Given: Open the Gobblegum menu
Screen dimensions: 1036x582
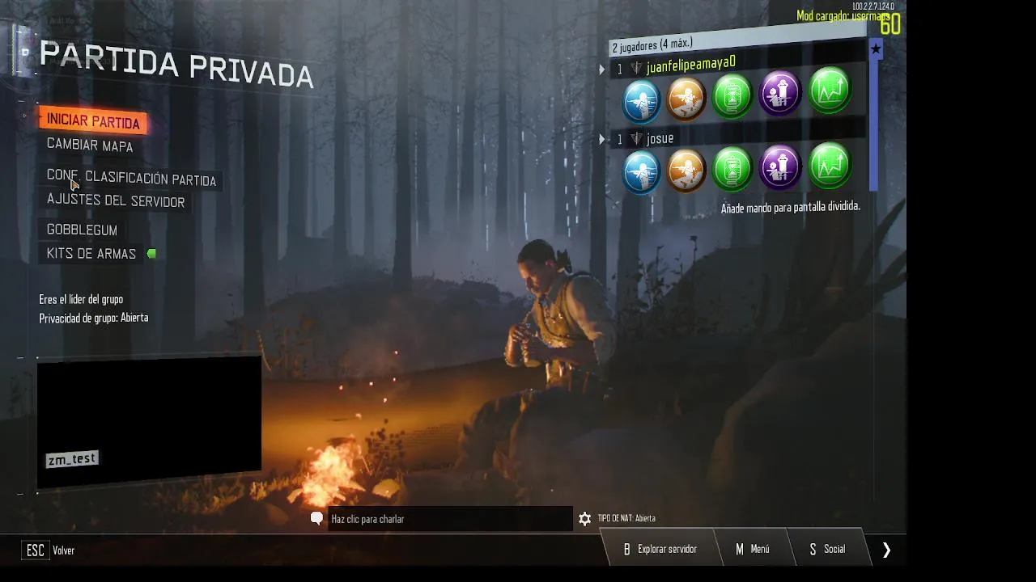Looking at the screenshot, I should 82,230.
